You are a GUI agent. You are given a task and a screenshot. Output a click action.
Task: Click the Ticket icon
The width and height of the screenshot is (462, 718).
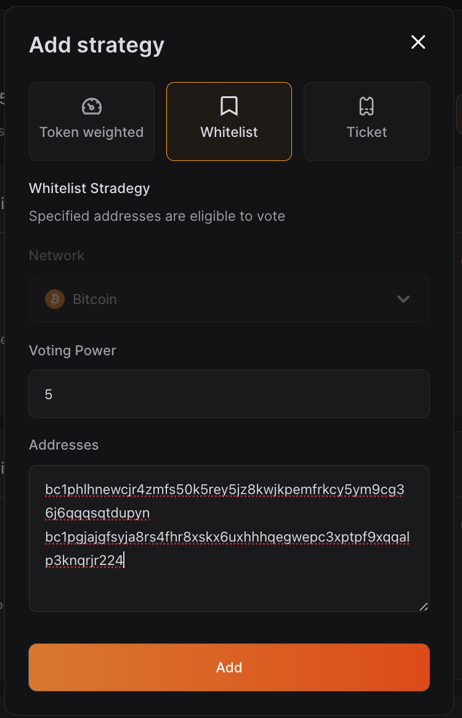click(x=367, y=106)
